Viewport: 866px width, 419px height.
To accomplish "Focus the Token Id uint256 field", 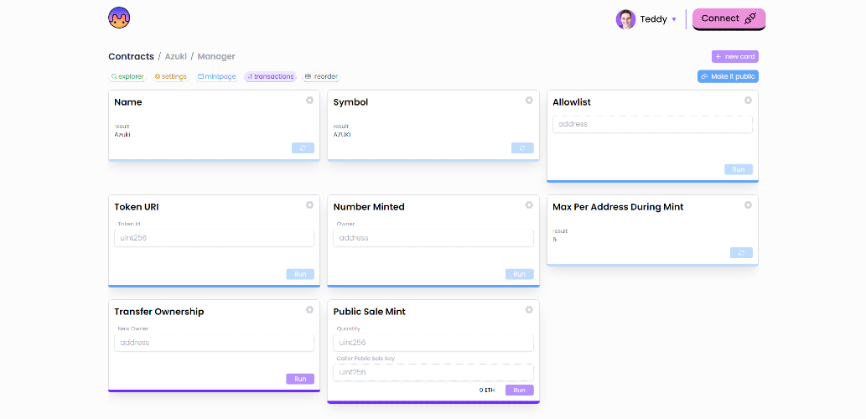I will coord(214,238).
